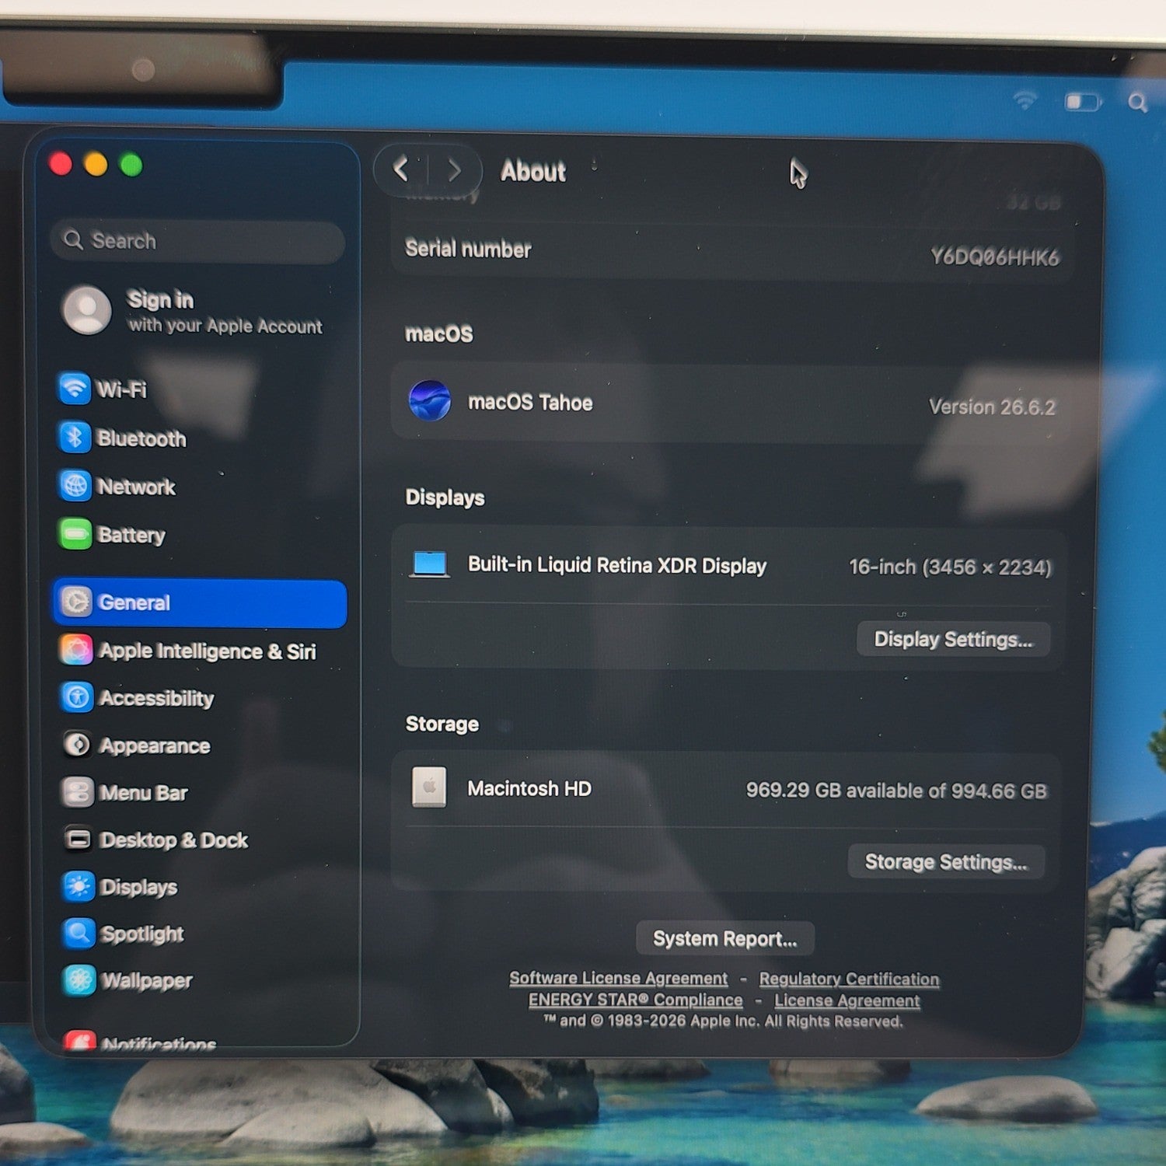Click the macOS Tahoe name text
1166x1166 pixels.
530,402
